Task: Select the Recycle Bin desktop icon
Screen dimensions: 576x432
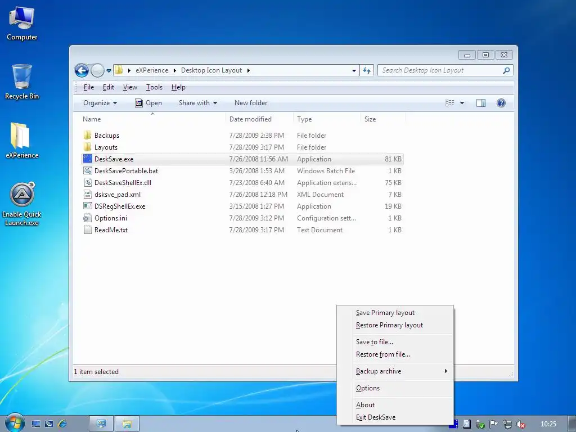Action: [x=22, y=82]
